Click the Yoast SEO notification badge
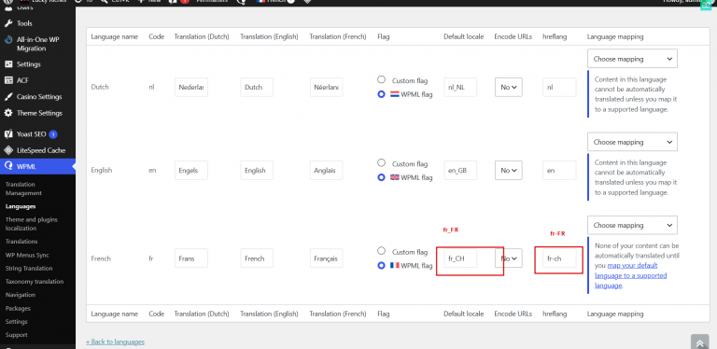 pos(53,134)
